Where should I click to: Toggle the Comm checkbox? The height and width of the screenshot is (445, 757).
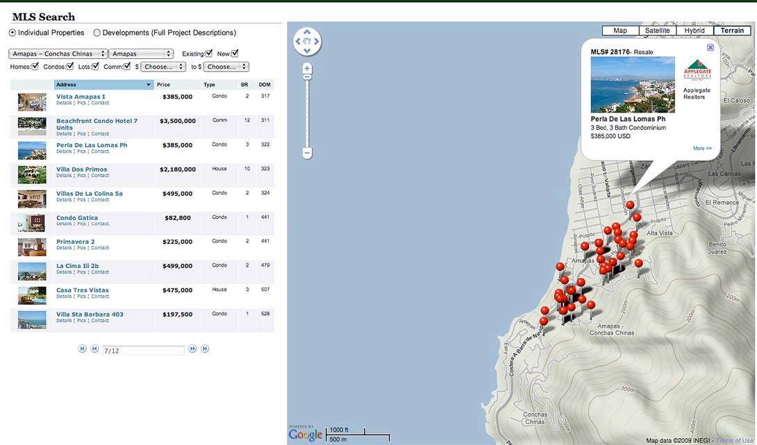[127, 66]
